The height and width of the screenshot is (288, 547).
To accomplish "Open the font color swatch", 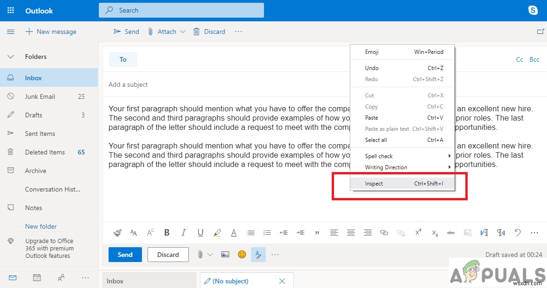I will [x=234, y=232].
